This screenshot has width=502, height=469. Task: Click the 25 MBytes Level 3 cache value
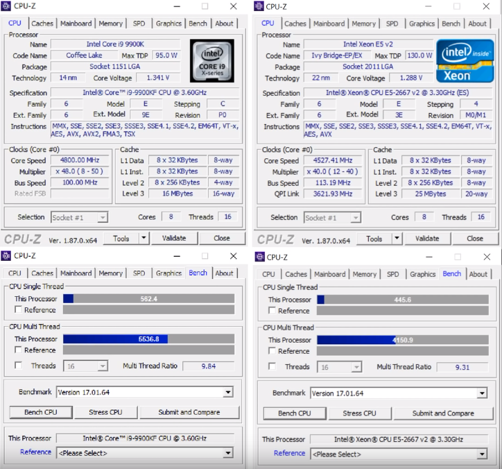[x=431, y=194]
